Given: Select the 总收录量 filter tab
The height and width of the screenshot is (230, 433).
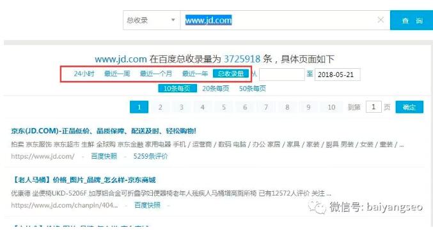Looking at the screenshot, I should (x=231, y=74).
